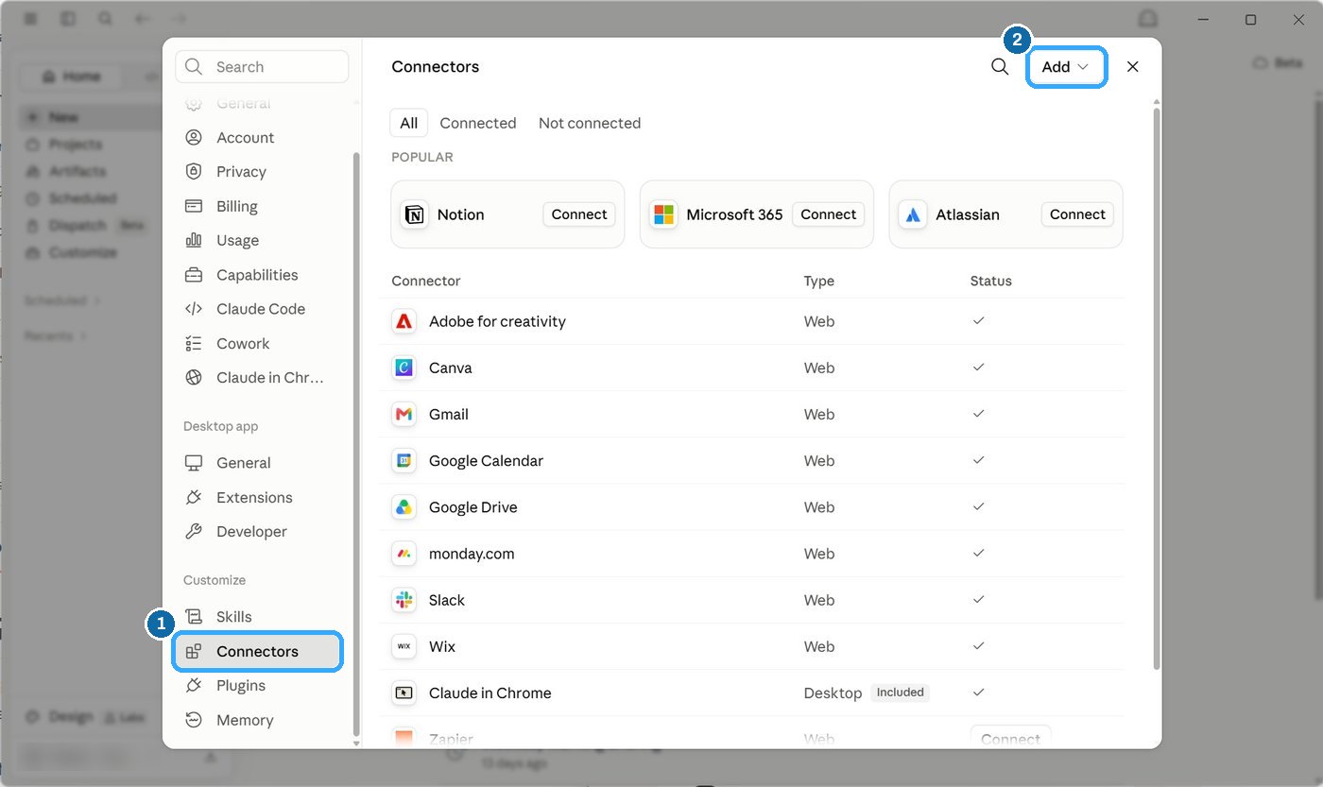
Task: Click the connectors list vertical scrollbar
Action: click(1155, 387)
